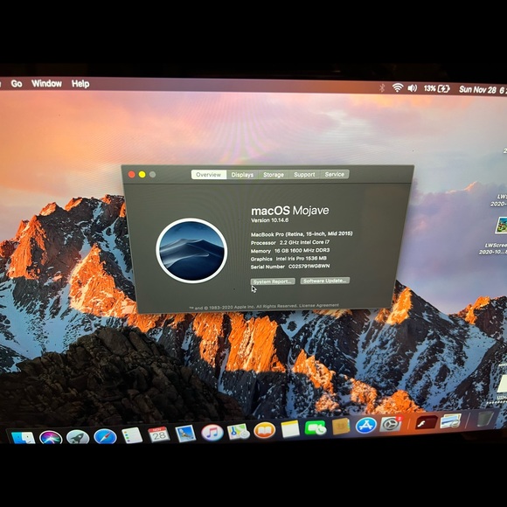Click the Mojave desert circle image
The image size is (507, 507).
tap(191, 251)
